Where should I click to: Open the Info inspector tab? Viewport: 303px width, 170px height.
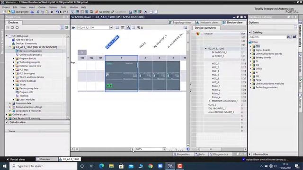click(200, 154)
